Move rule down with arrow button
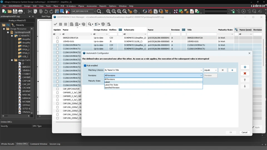This screenshot has width=267, height=150. tap(245, 86)
